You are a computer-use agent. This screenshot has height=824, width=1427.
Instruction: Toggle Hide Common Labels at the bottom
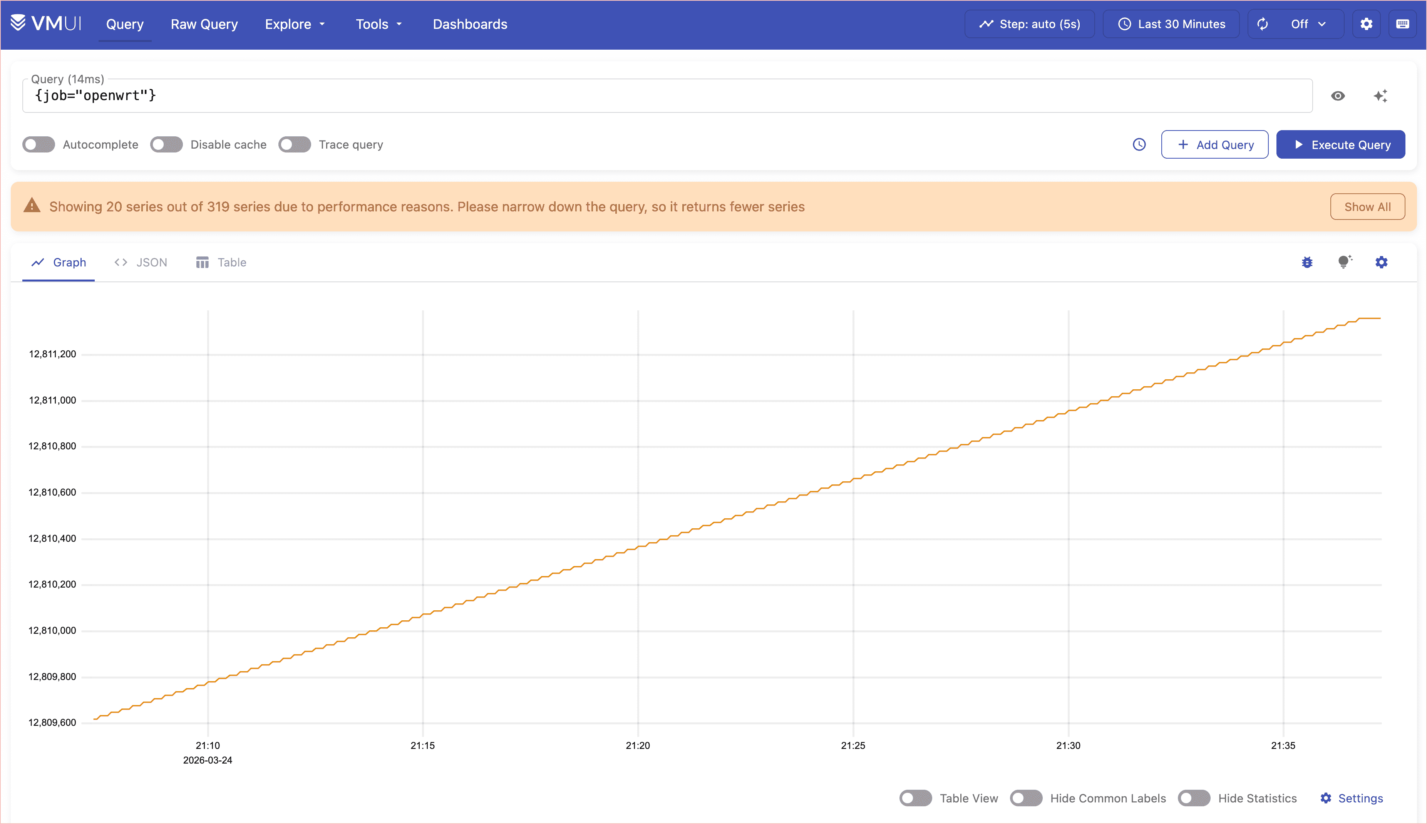point(1027,798)
